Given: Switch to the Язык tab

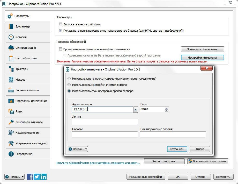Looking at the screenshot, I should [28, 111].
